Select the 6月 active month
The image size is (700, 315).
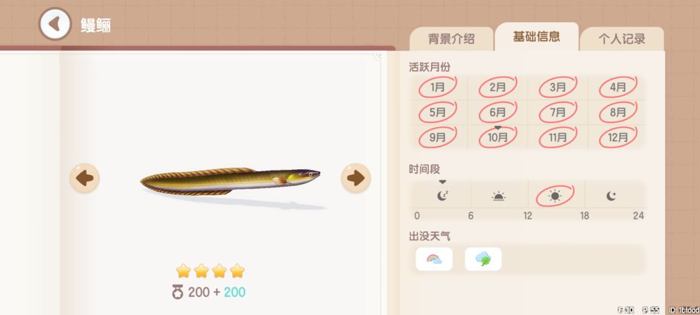(498, 112)
